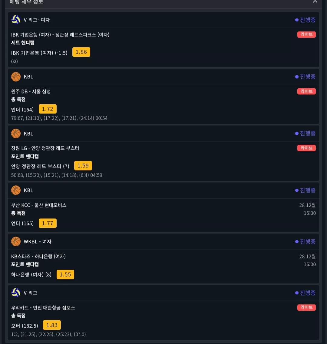
Task: Select the 1.83 odds for 오버 (182.5)
Action: [52, 325]
